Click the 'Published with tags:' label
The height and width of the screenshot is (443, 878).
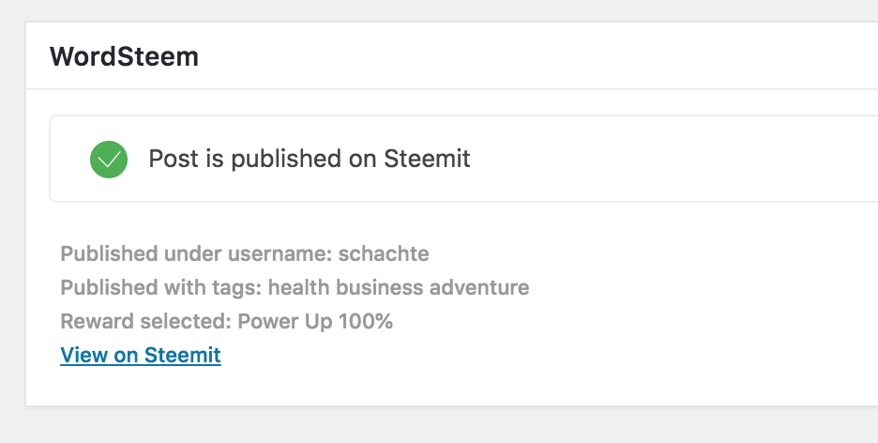pos(168,287)
